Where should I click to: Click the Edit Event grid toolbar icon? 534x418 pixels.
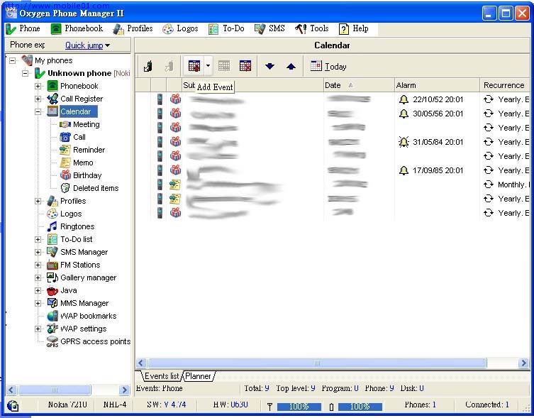point(224,66)
